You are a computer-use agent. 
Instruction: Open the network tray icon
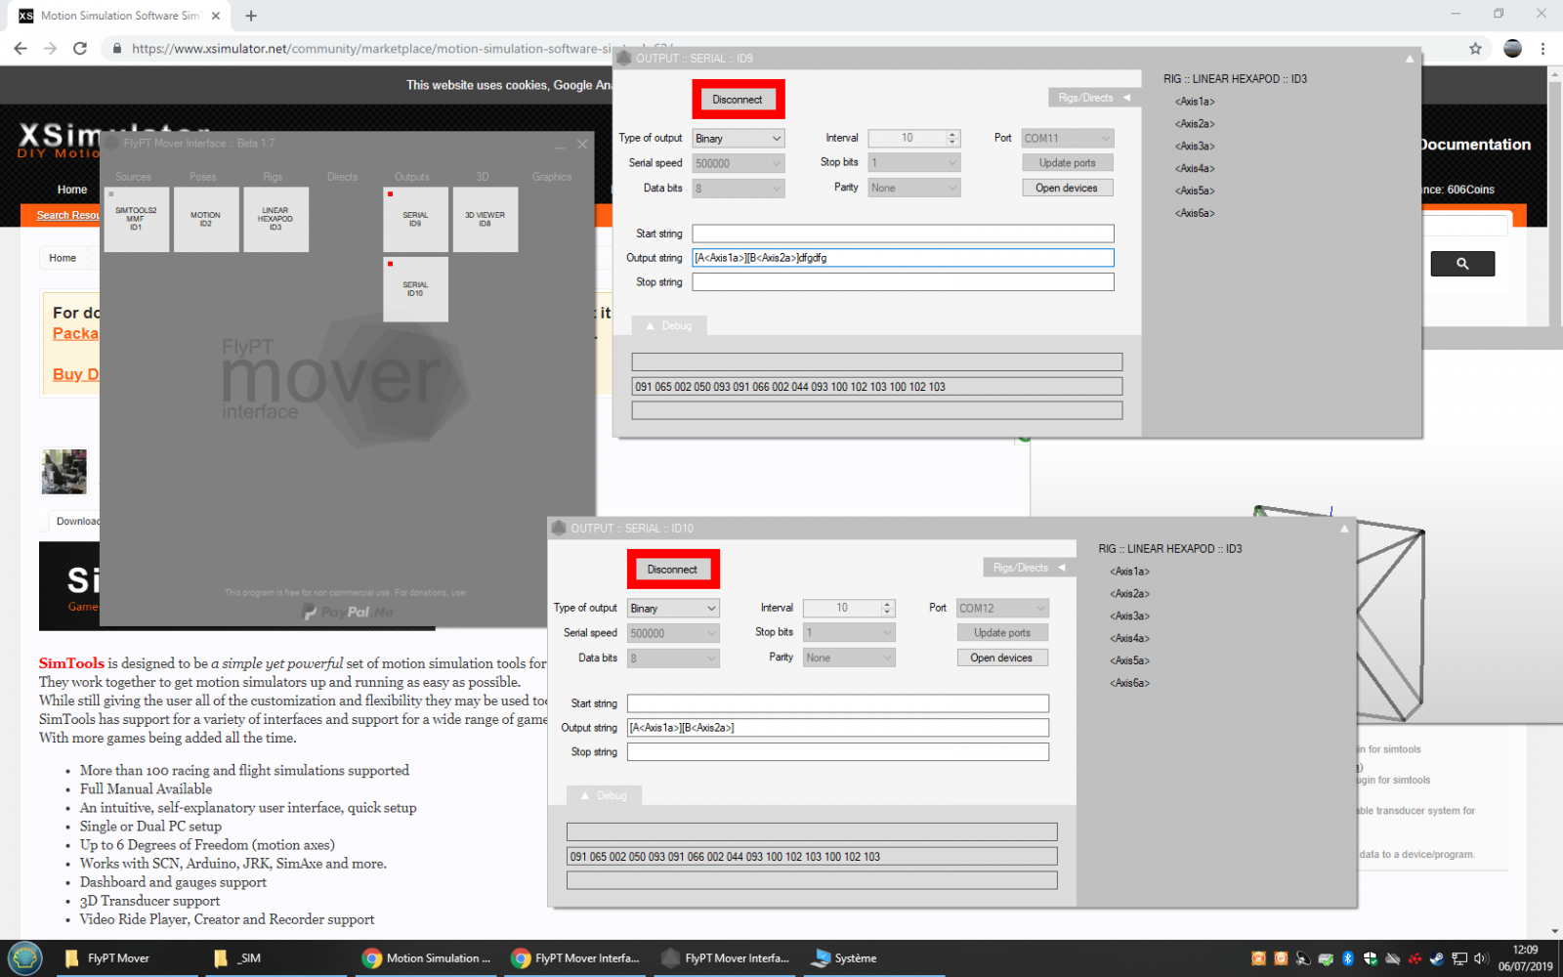(1459, 958)
